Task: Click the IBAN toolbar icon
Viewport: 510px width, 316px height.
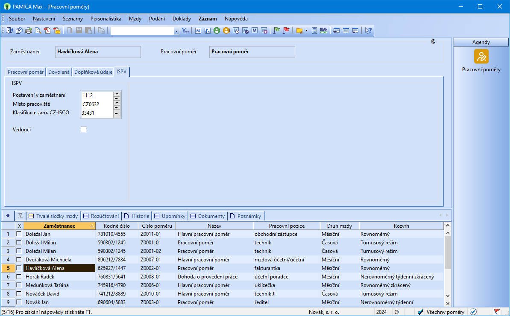Action: click(324, 31)
